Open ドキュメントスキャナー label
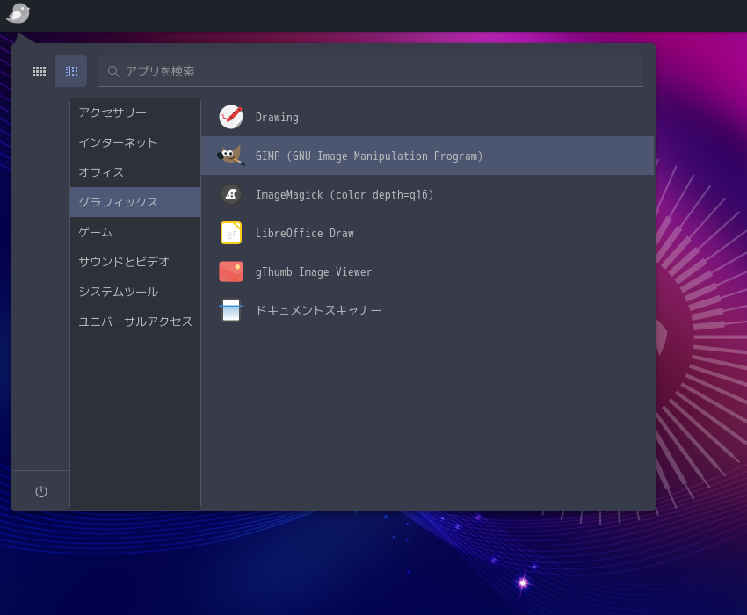This screenshot has height=615, width=747. tap(318, 310)
